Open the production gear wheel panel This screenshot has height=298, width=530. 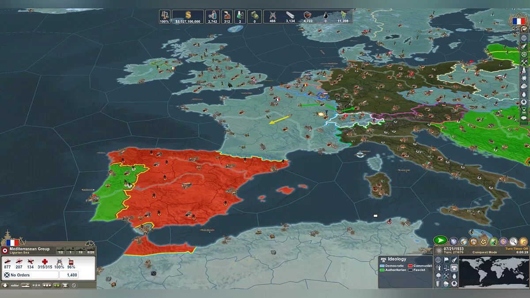coord(484,241)
